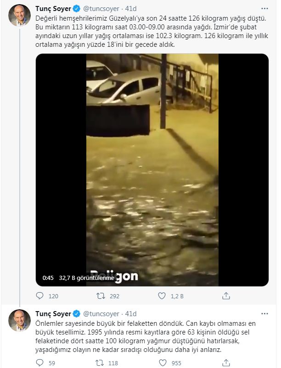Like the second tweet with 955 likes
This screenshot has height=368, width=281.
point(163,363)
